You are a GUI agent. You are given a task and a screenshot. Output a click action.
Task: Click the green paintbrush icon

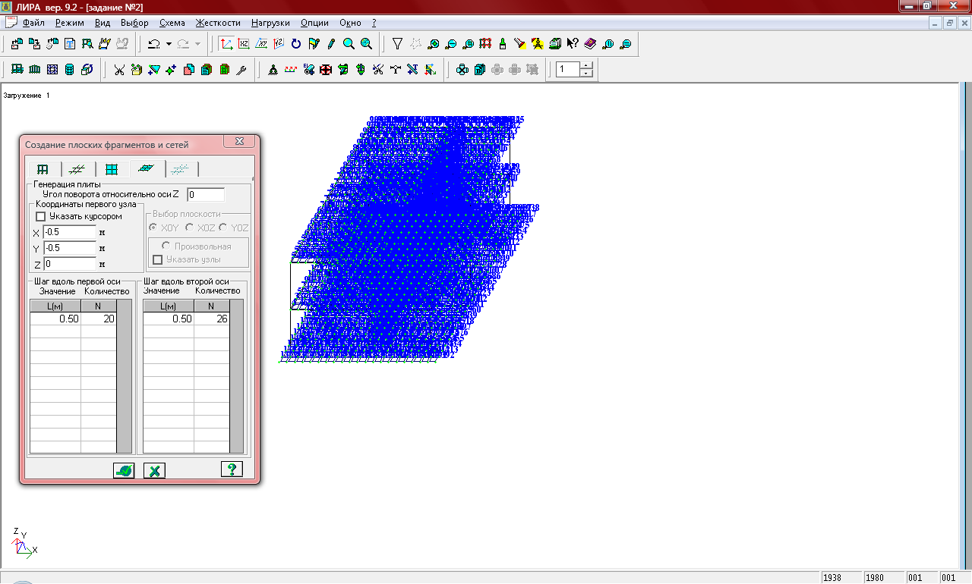pyautogui.click(x=502, y=44)
